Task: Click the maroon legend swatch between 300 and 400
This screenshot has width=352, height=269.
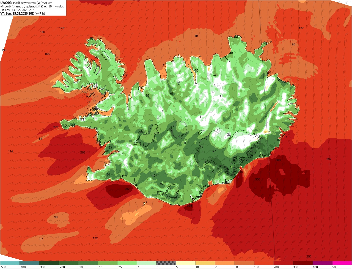Action: pyautogui.click(x=303, y=263)
